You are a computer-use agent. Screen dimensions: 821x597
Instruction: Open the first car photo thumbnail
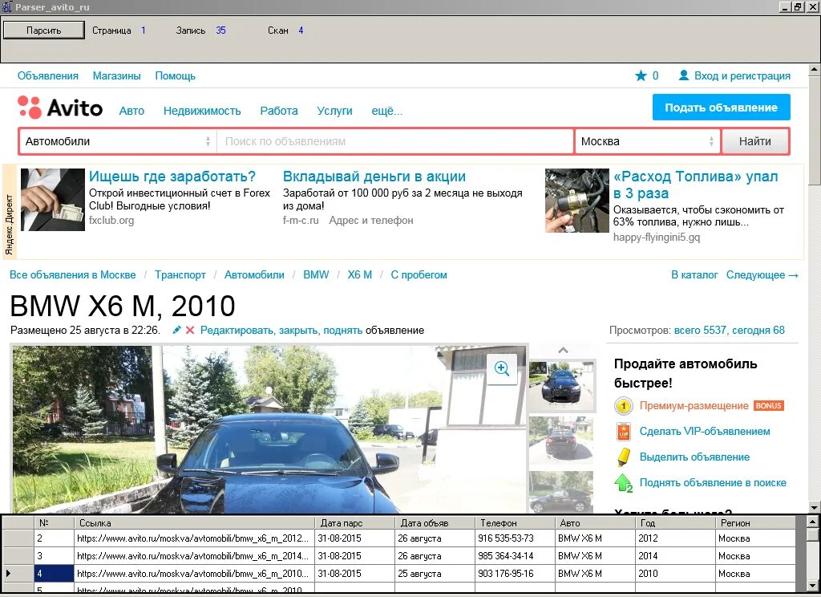click(562, 386)
